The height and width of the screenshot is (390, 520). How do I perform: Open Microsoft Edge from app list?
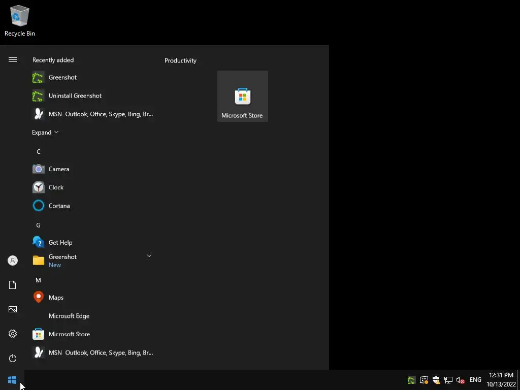pyautogui.click(x=93, y=316)
